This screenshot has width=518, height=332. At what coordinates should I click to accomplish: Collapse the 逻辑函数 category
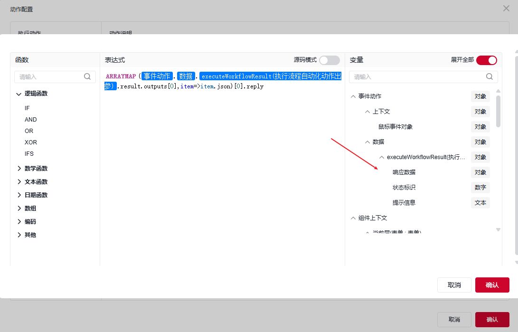click(x=19, y=94)
